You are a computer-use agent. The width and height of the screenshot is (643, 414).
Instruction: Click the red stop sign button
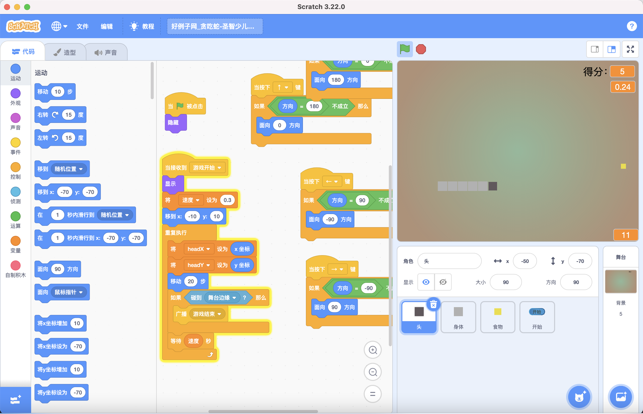pos(421,49)
